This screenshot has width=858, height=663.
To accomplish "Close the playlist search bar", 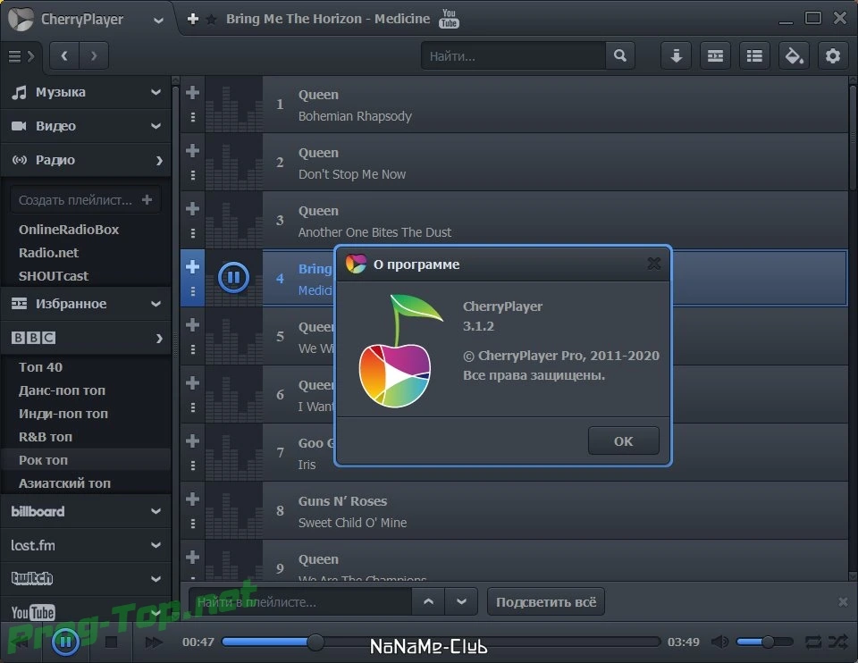I will pyautogui.click(x=843, y=601).
